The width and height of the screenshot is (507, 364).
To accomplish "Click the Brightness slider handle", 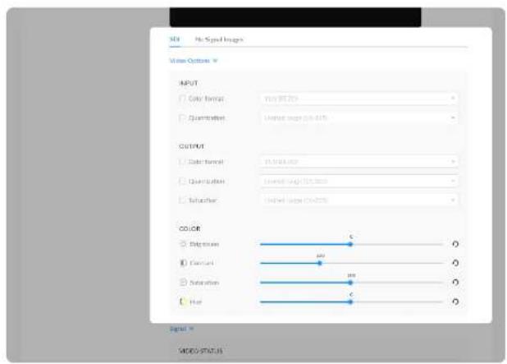I will coord(350,244).
